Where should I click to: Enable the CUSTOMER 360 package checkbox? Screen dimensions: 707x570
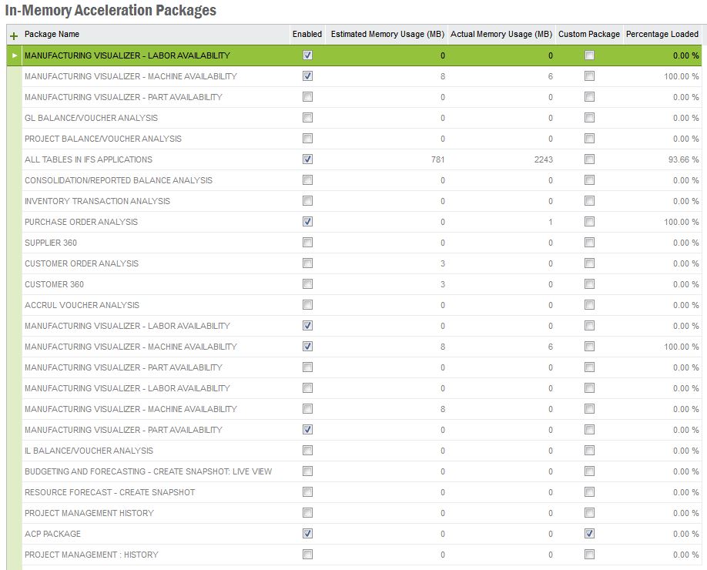pyautogui.click(x=307, y=284)
